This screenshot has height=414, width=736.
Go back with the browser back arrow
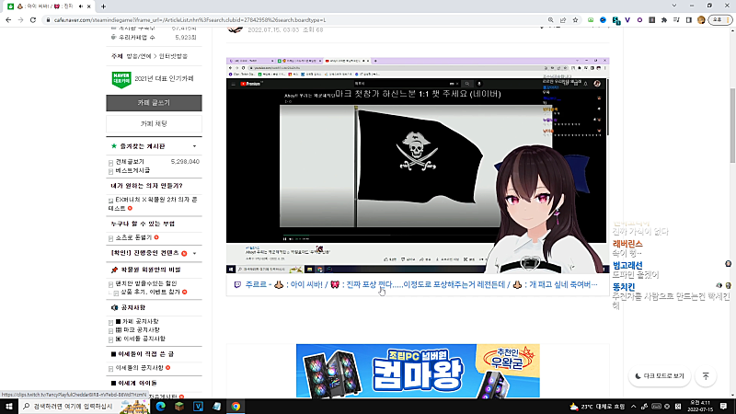click(x=8, y=20)
